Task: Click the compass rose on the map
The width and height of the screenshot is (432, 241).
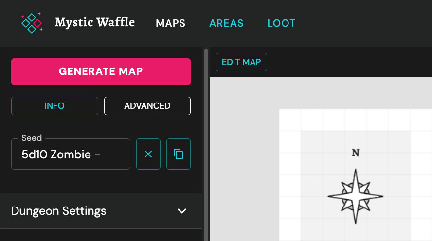Action: pos(355,196)
